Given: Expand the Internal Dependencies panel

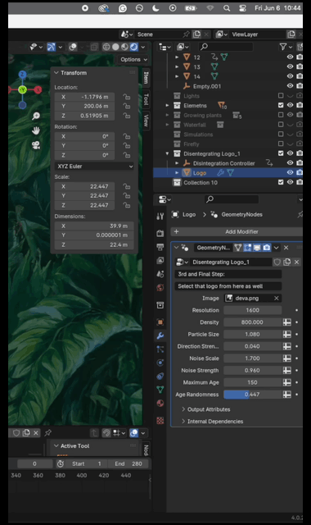Looking at the screenshot, I should pyautogui.click(x=212, y=421).
